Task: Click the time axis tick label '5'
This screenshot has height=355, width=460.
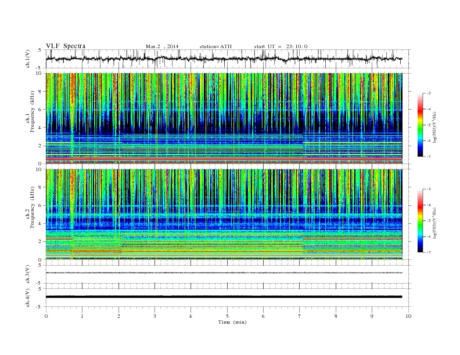Action: click(x=227, y=316)
